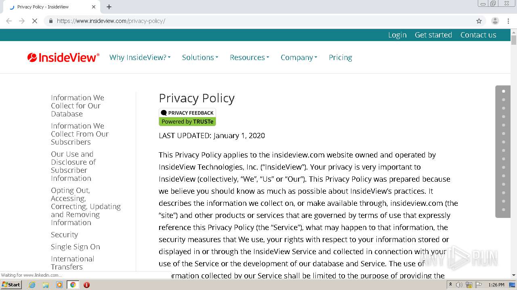
Task: Click the red antivirus taskbar icon
Action: pos(86,285)
